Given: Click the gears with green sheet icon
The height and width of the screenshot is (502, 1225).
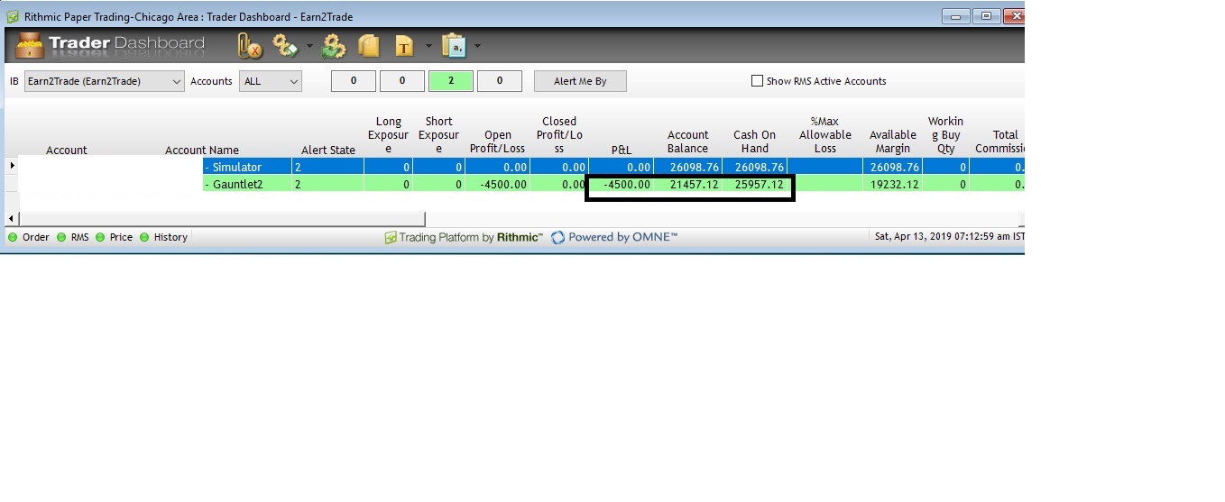Looking at the screenshot, I should tap(286, 45).
